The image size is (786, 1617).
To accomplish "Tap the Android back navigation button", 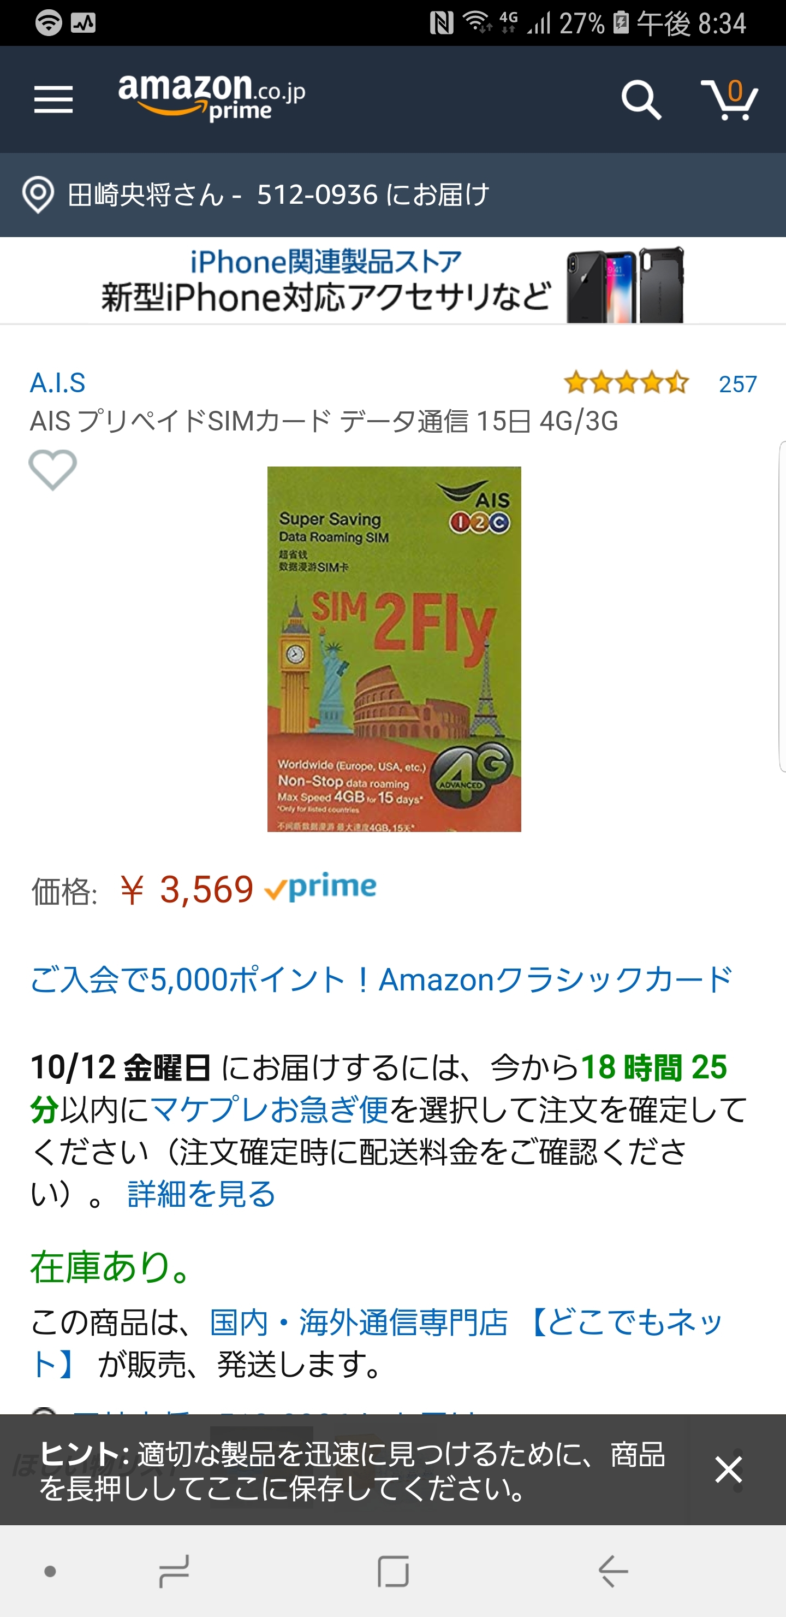I will coord(613,1572).
